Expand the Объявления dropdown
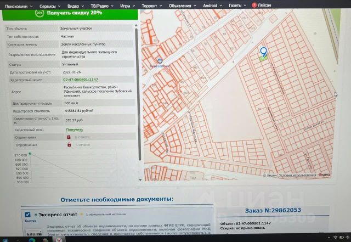Image resolution: width=351 pixels, height=242 pixels. (x=182, y=5)
